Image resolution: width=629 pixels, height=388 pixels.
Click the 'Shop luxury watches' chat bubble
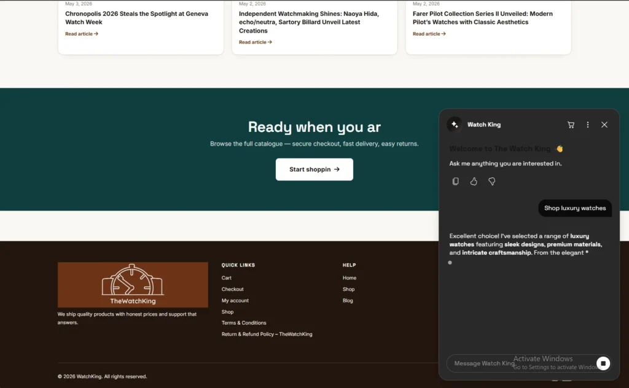575,208
